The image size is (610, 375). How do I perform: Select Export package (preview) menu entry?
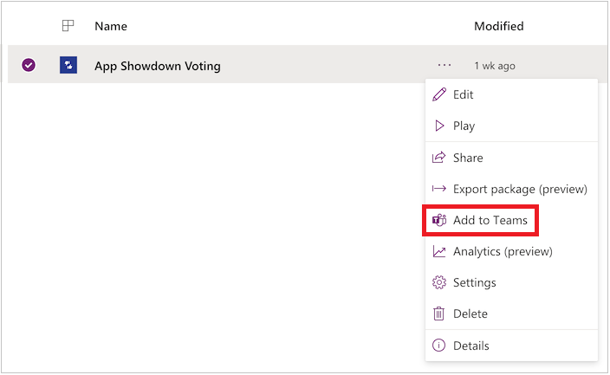(520, 189)
